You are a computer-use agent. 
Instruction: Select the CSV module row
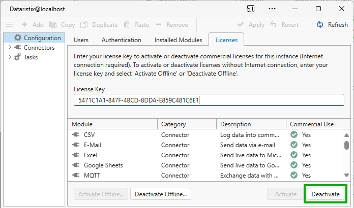click(x=205, y=134)
